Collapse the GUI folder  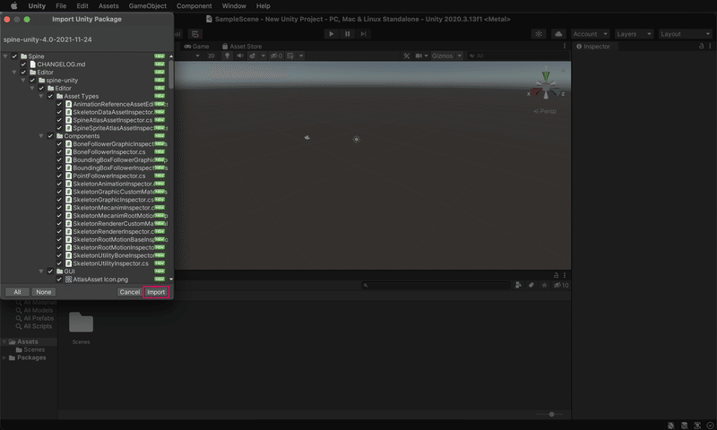[x=41, y=271]
